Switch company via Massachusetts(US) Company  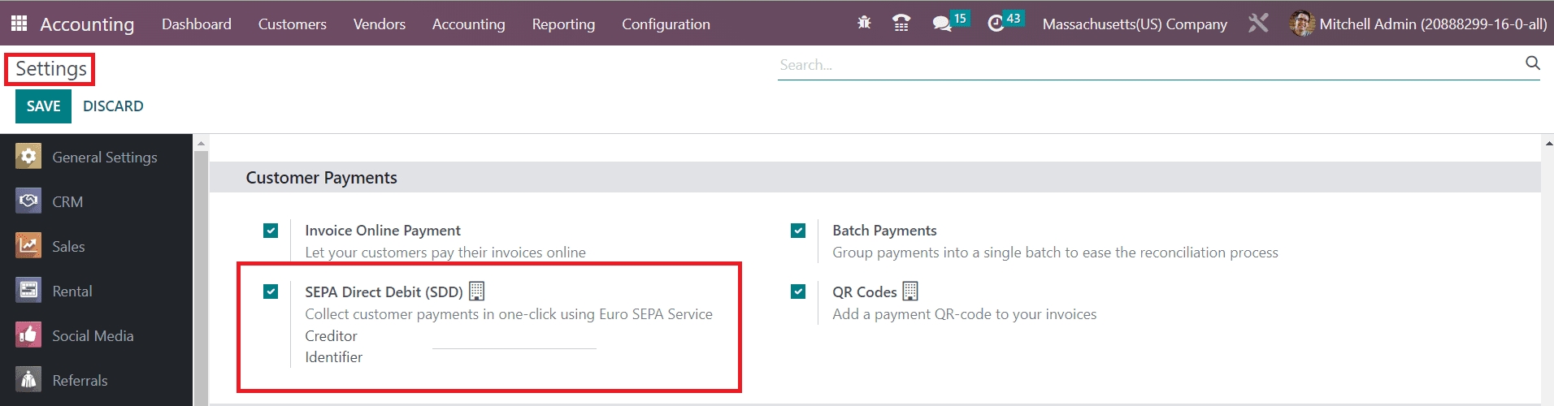tap(1135, 24)
